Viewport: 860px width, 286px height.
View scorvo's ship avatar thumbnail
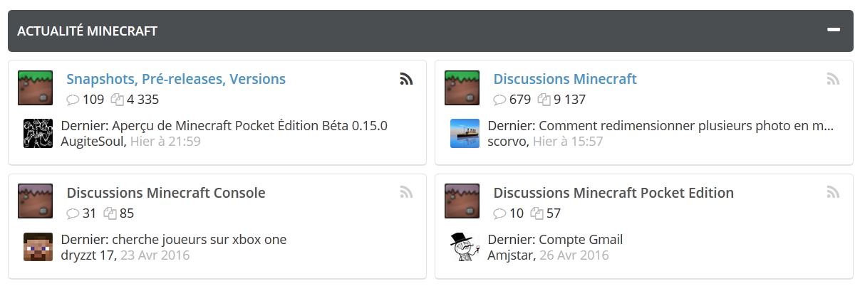[465, 134]
